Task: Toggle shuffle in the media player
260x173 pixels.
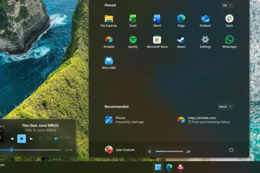Action: coord(49,139)
